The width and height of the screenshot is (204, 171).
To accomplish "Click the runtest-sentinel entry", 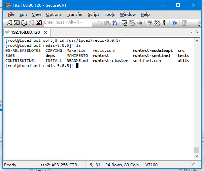I will [x=151, y=56].
